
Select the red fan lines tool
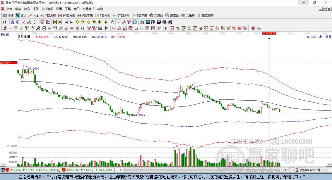pos(119,29)
